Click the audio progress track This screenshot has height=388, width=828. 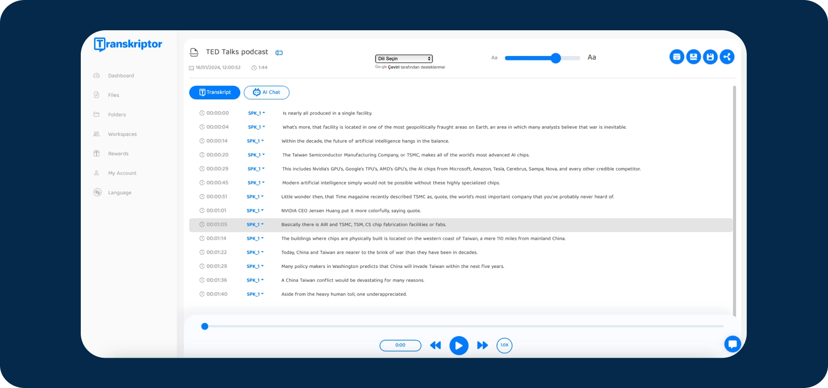[x=463, y=326]
